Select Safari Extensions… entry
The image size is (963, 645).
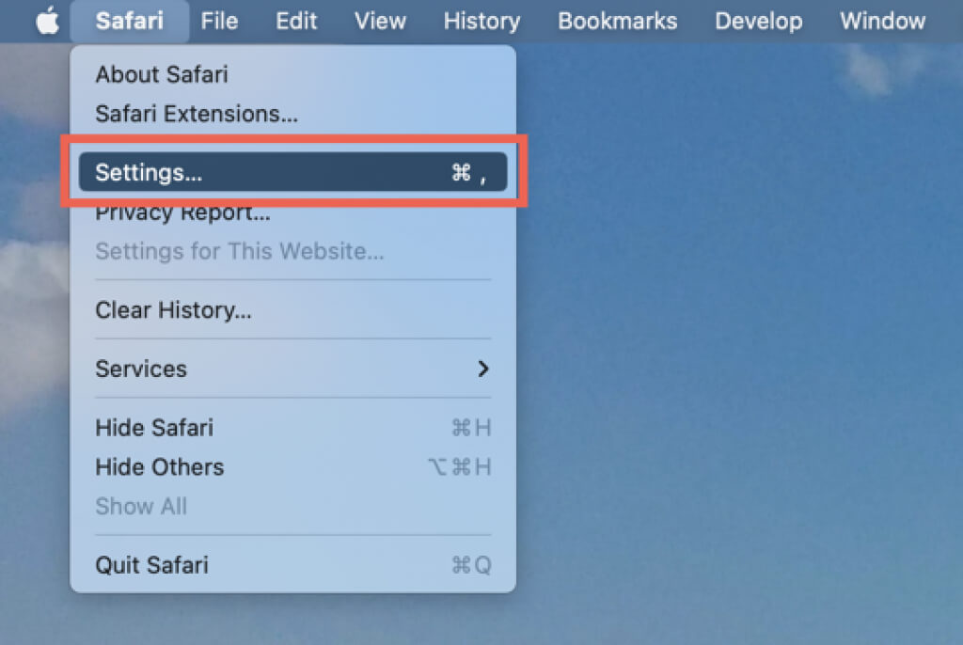[x=293, y=114]
